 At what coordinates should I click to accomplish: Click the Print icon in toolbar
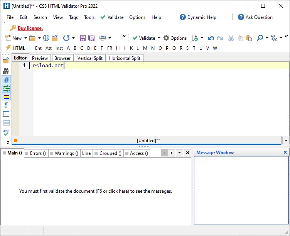(103, 38)
